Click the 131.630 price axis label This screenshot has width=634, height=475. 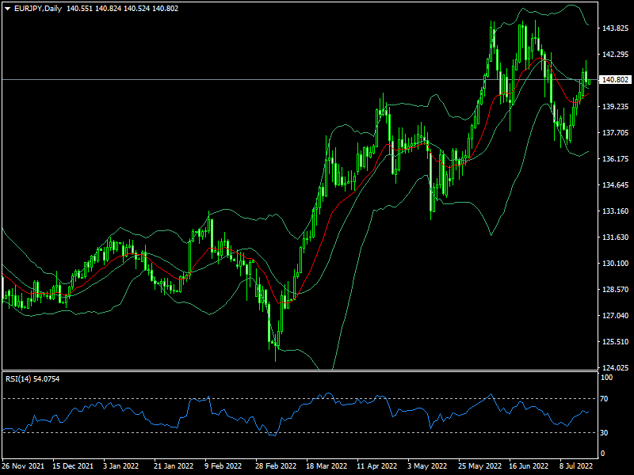click(x=616, y=237)
